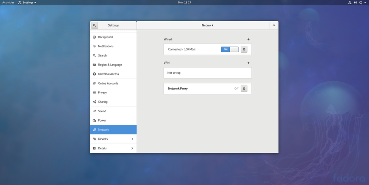
Task: Click the Sharing icon in sidebar
Action: pos(95,102)
